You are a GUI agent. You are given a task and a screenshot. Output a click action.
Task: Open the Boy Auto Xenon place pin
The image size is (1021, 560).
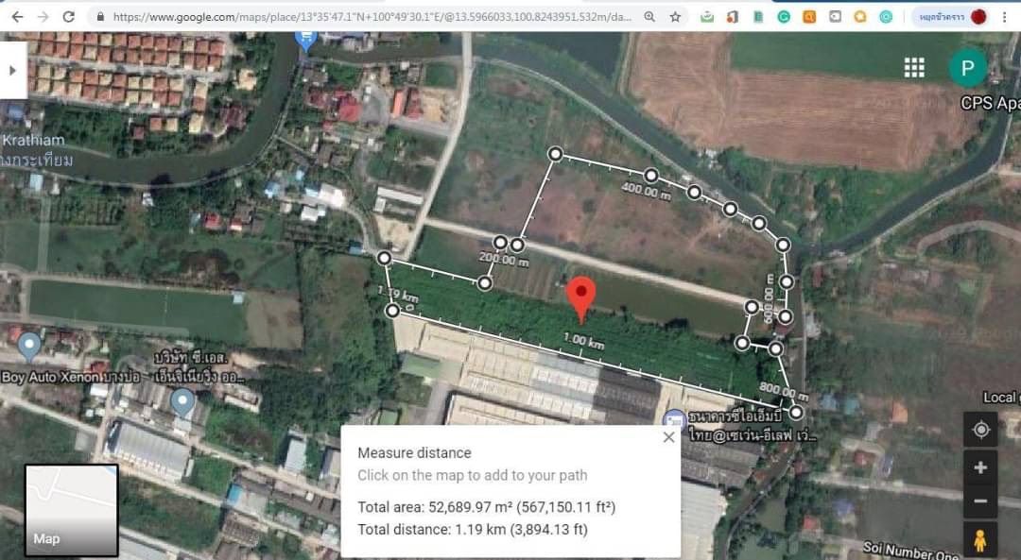(x=29, y=347)
